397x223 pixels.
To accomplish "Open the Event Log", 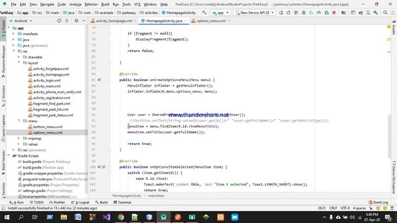I will tap(378, 203).
